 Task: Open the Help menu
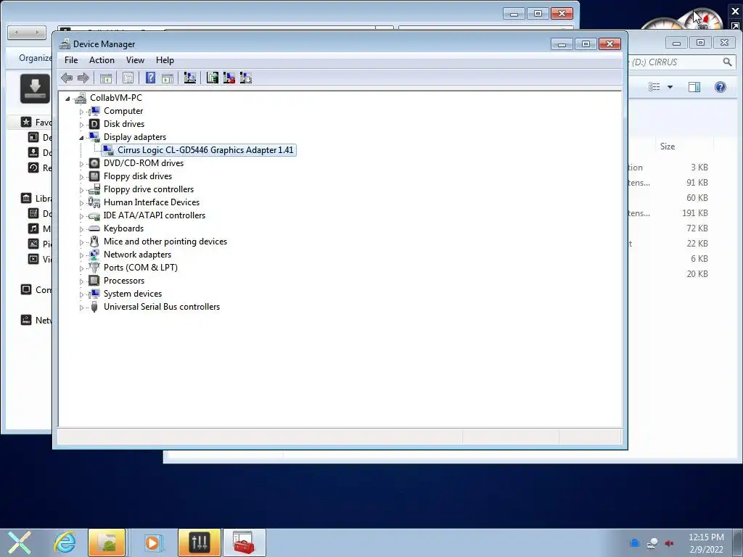(x=165, y=60)
